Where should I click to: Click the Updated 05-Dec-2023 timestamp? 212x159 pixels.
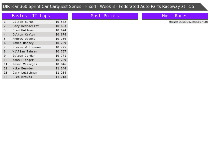pyautogui.click(x=188, y=22)
